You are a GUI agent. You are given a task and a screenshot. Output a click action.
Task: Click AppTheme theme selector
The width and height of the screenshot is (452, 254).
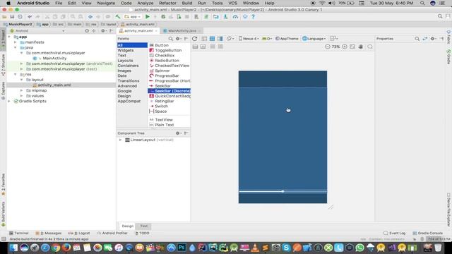click(287, 39)
